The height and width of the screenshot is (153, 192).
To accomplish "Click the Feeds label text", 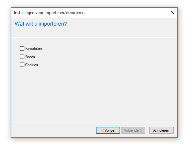I will pos(30,57).
